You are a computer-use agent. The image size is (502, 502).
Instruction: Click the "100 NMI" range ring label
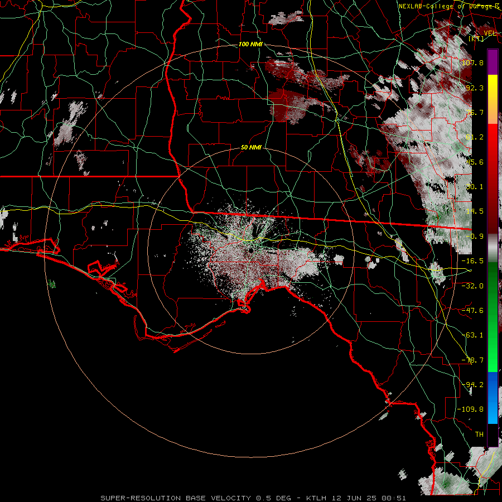tap(250, 44)
